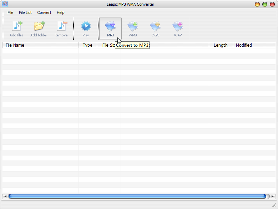Select the WMA conversion icon

point(133,29)
